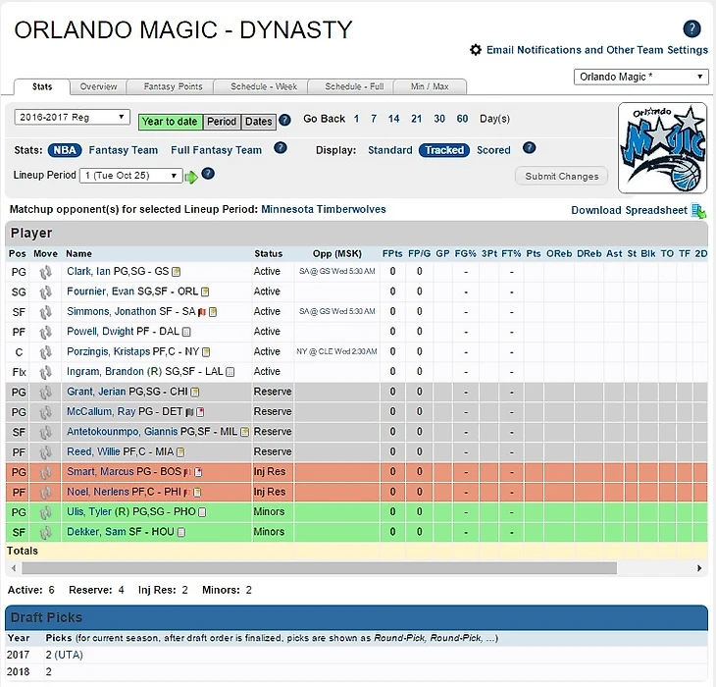Screen dimensions: 716x687
Task: Click the scrollbar left arrow
Action: (14, 568)
